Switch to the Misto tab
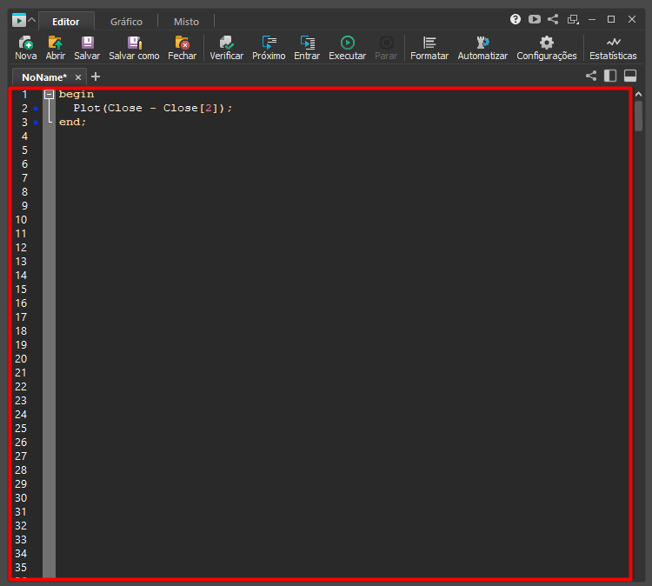 click(186, 22)
